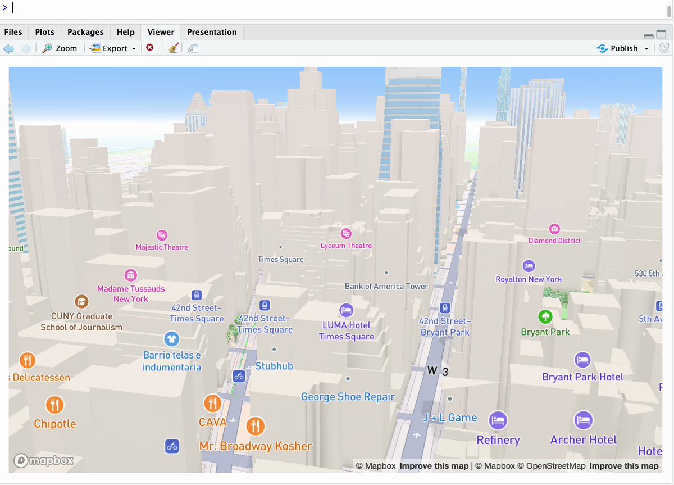Click the LUMA Hotel Times Square icon
The width and height of the screenshot is (674, 485).
point(347,310)
